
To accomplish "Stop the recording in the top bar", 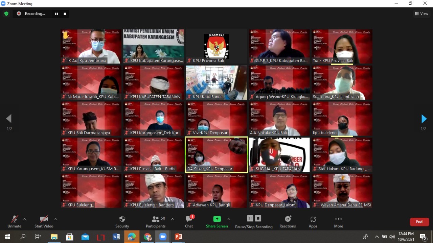I will 65,14.
